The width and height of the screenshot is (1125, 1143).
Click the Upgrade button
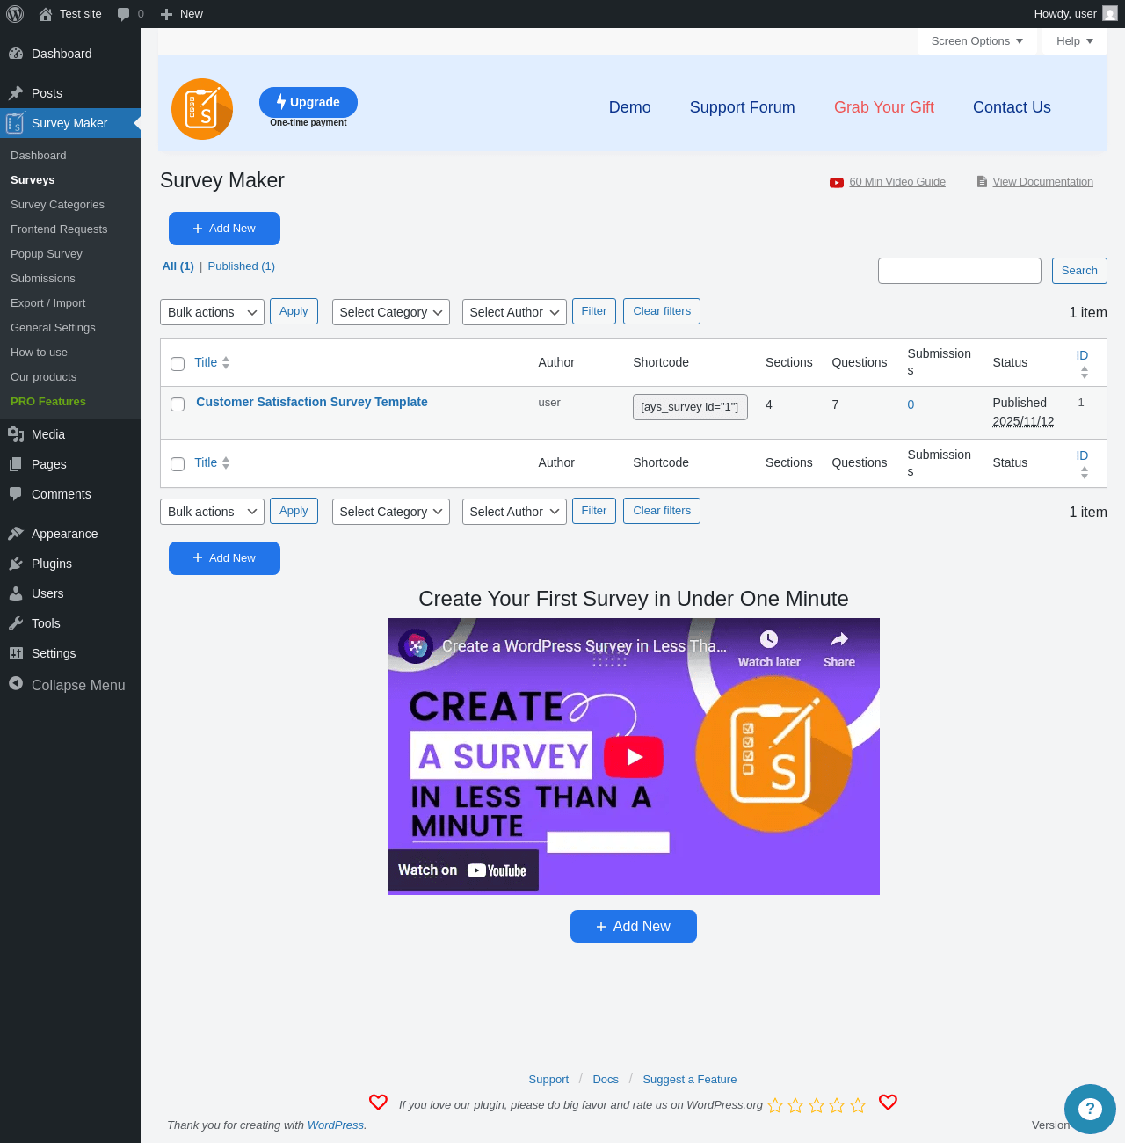pos(308,102)
